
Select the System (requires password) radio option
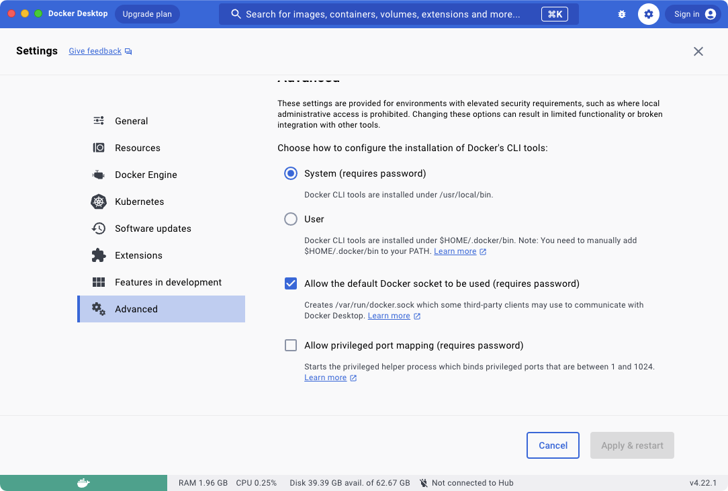pos(291,173)
